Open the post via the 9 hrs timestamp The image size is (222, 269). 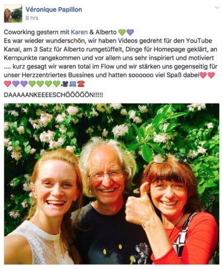pos(32,18)
